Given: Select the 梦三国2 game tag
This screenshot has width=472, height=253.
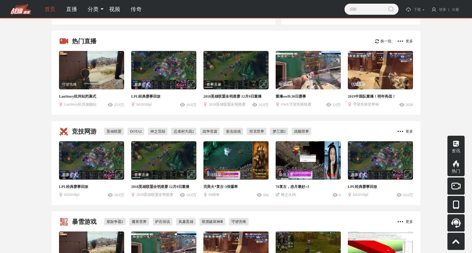Looking at the screenshot, I should coord(279,131).
